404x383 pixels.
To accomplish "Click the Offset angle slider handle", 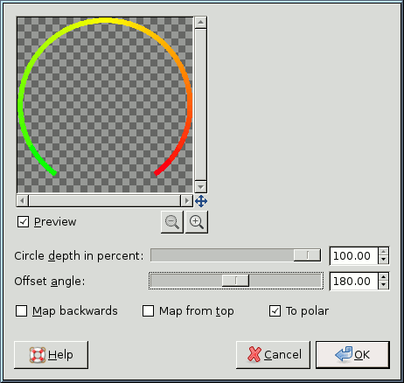I will (x=235, y=281).
